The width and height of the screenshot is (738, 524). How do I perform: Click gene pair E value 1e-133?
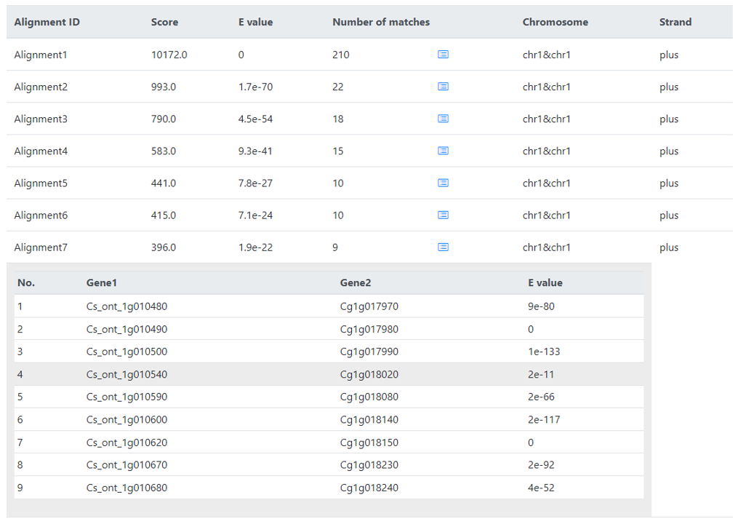pos(544,352)
